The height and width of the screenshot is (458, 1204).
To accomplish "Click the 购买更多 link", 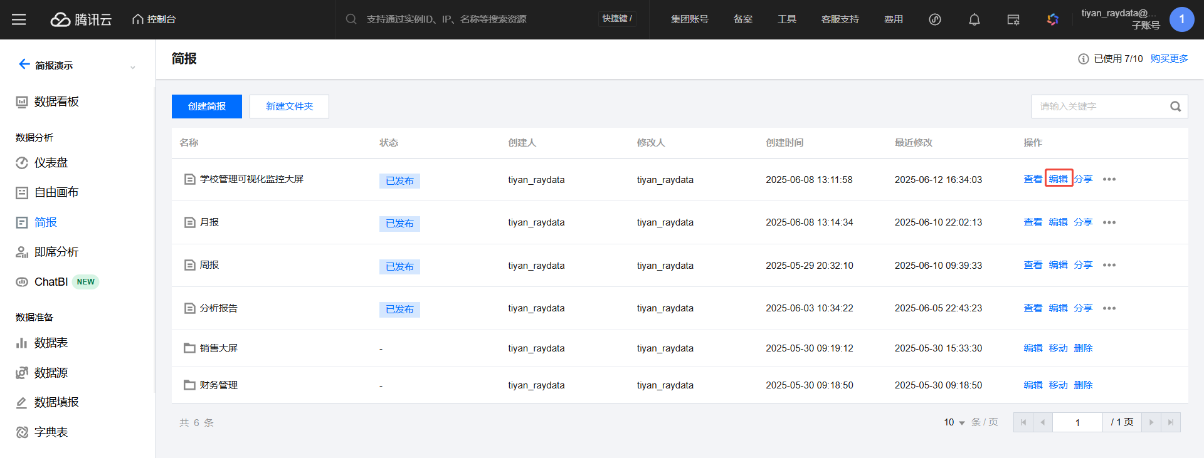I will point(1169,58).
